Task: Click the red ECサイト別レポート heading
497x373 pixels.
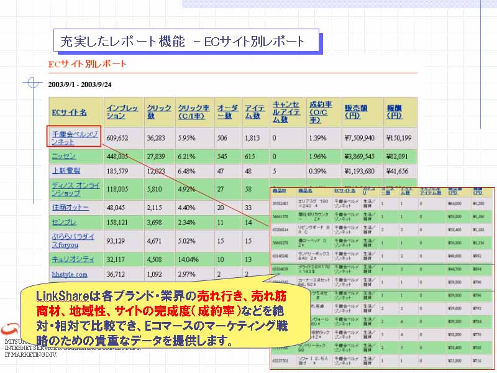Action: pos(87,64)
